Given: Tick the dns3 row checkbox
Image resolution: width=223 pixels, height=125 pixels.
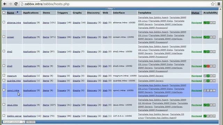Looking at the screenshot, I should coord(4,66).
